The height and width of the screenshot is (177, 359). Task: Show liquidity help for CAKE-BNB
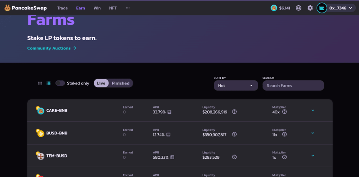click(234, 112)
